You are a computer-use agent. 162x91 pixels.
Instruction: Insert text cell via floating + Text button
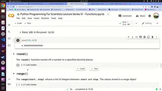[x=94, y=69]
